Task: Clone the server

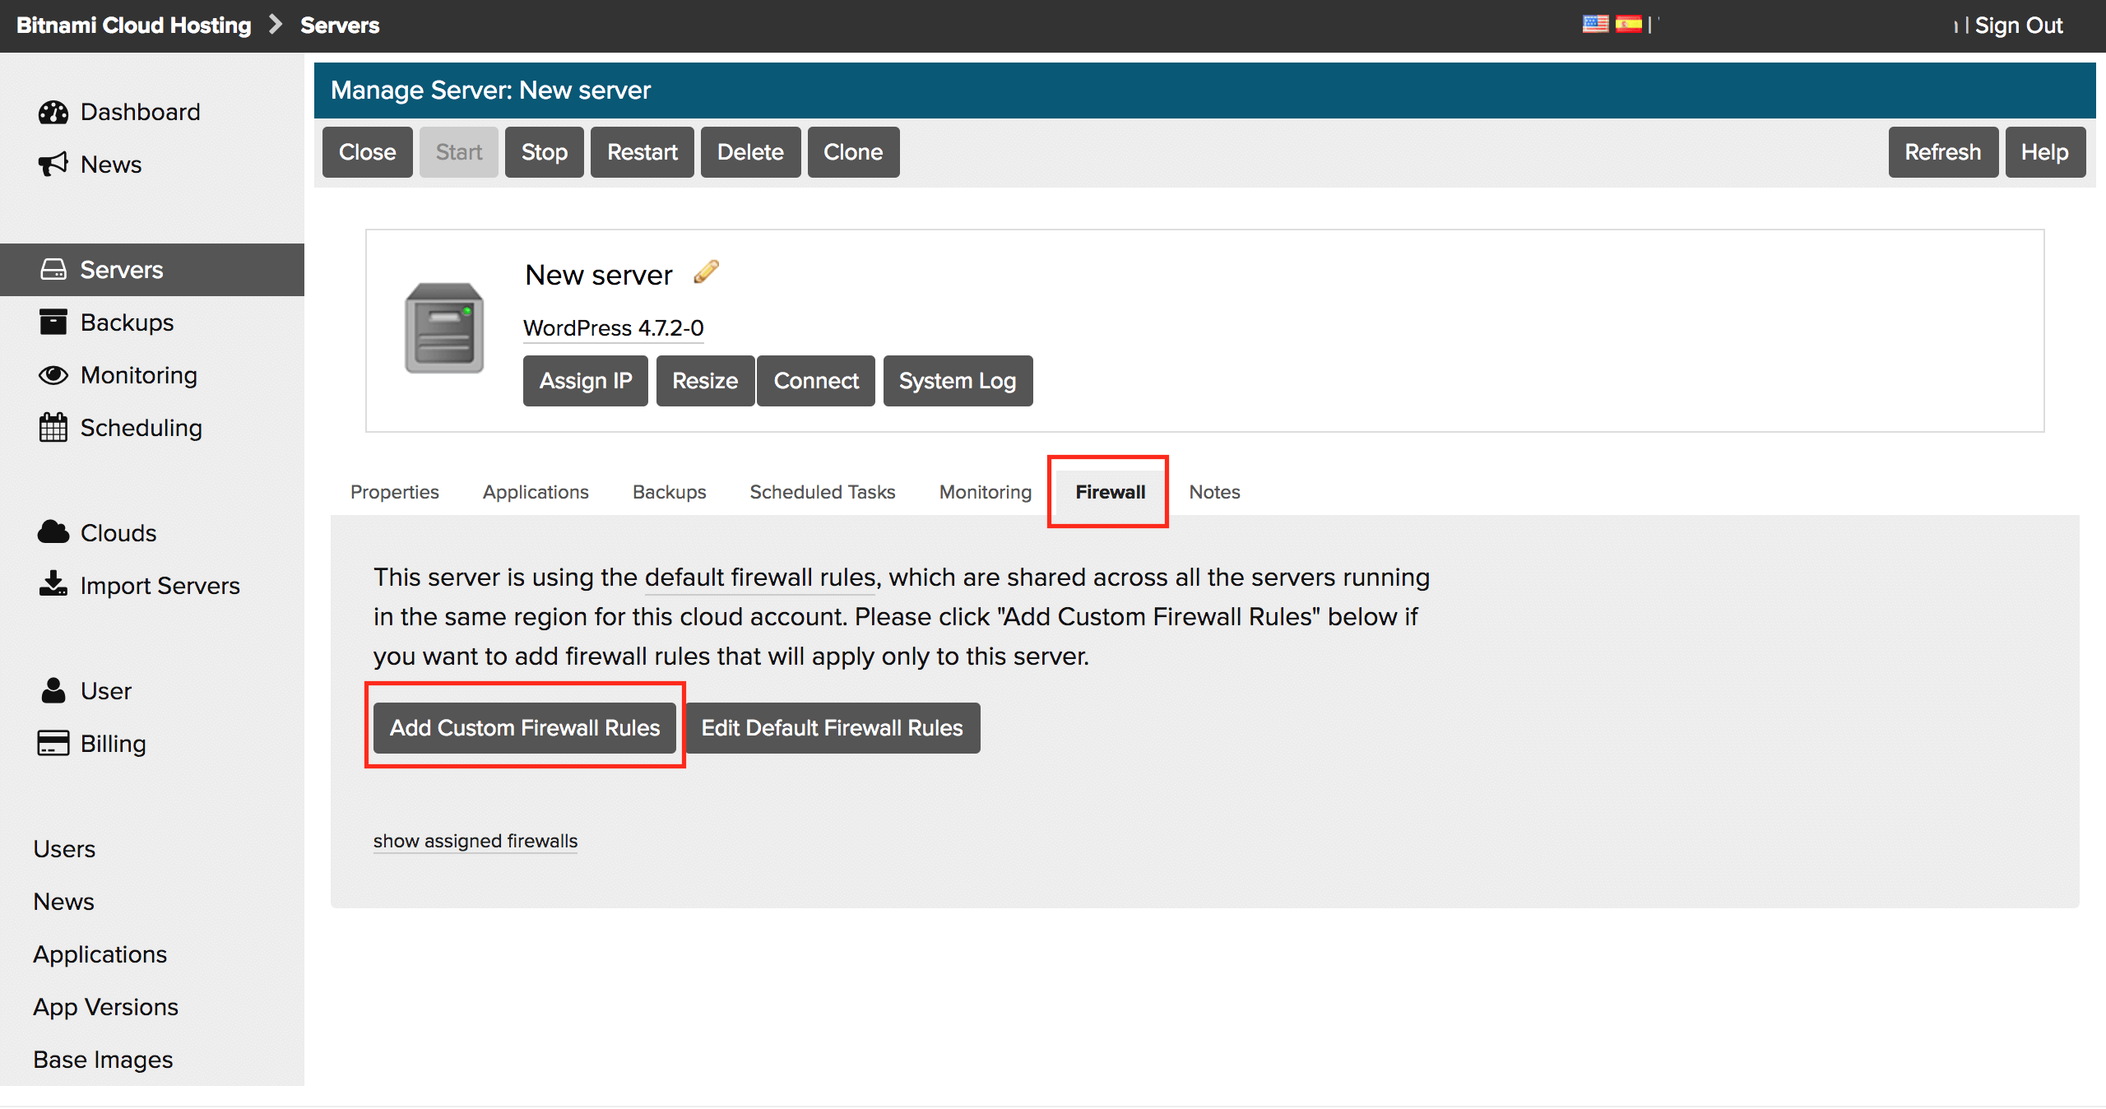Action: (853, 152)
